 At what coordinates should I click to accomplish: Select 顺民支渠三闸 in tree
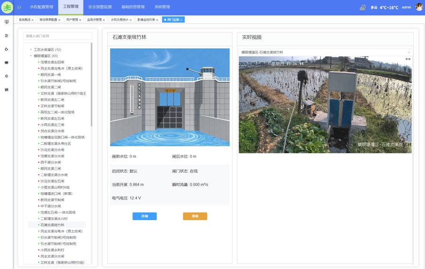coord(50,168)
